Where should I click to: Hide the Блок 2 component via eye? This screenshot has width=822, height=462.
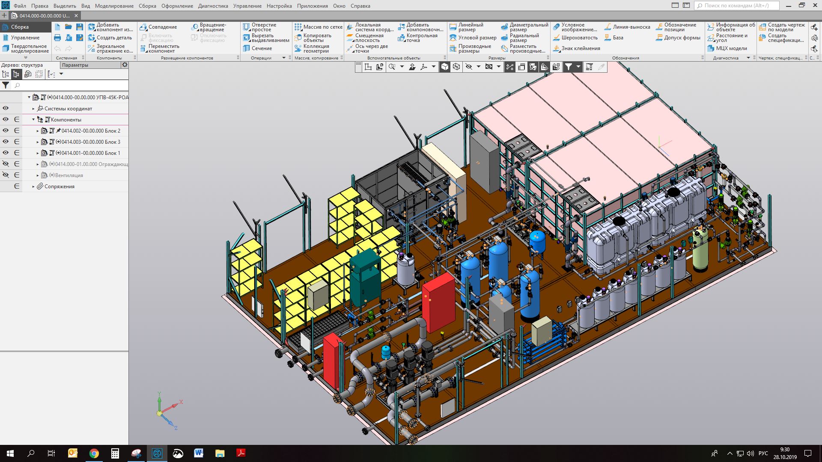[6, 130]
